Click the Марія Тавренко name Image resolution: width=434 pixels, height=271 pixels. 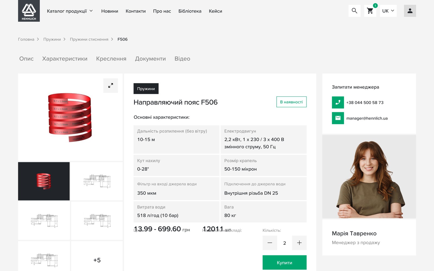[354, 234]
